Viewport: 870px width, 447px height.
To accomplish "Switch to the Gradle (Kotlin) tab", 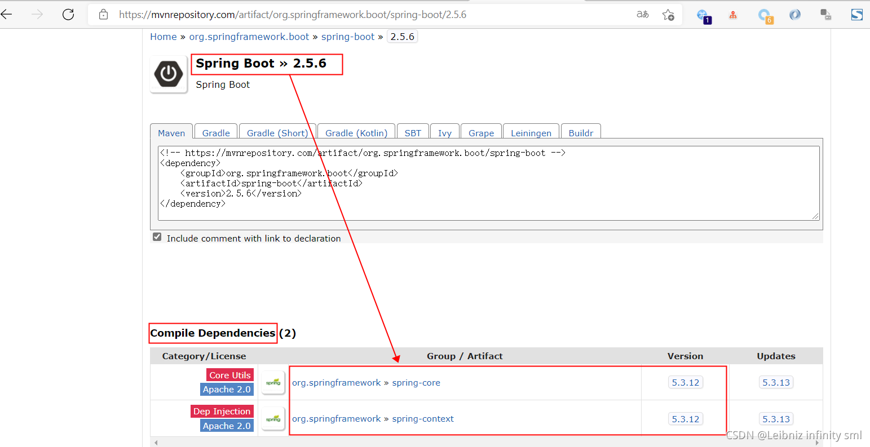I will pyautogui.click(x=356, y=133).
